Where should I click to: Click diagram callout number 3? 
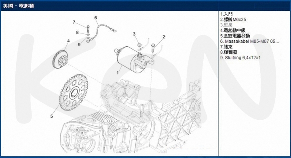pos(134,34)
